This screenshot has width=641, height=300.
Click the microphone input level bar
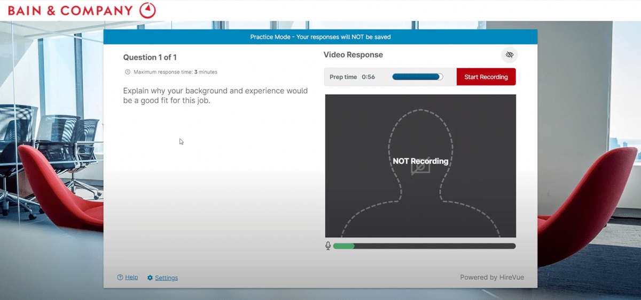tap(424, 246)
